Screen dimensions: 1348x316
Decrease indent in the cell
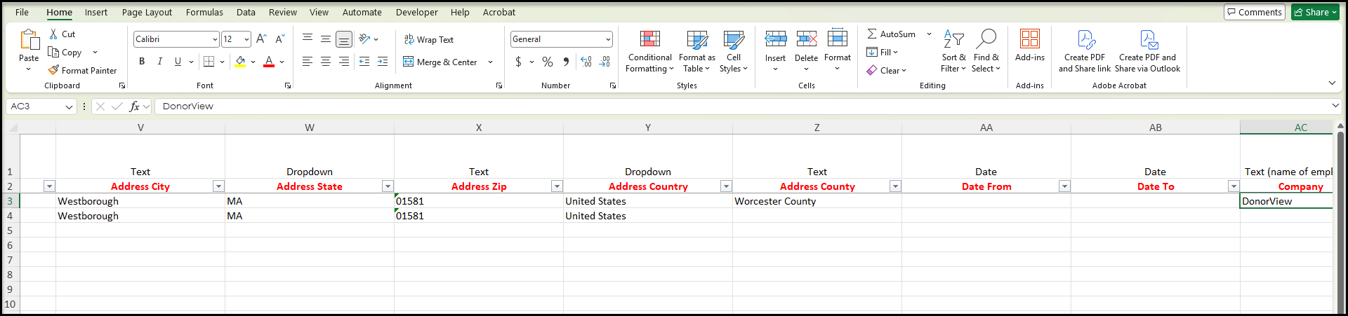click(364, 62)
